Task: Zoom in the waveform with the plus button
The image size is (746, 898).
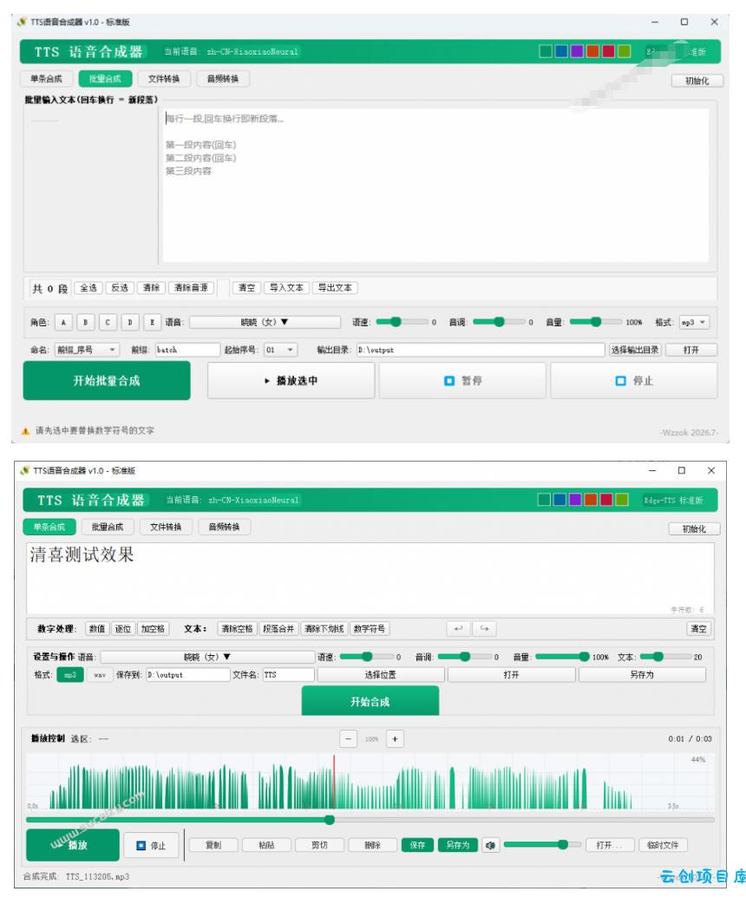Action: [x=395, y=738]
